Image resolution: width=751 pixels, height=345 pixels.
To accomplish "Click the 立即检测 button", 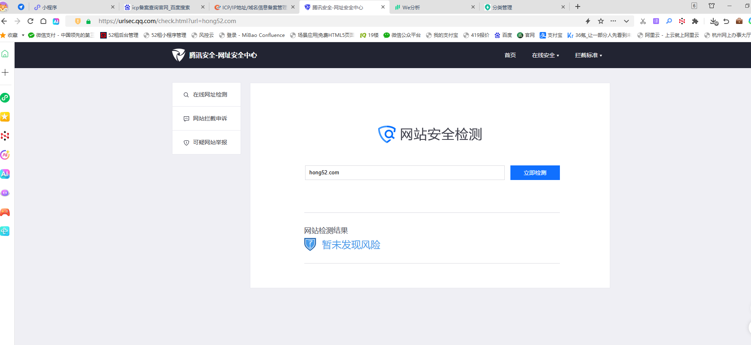I will coord(535,173).
